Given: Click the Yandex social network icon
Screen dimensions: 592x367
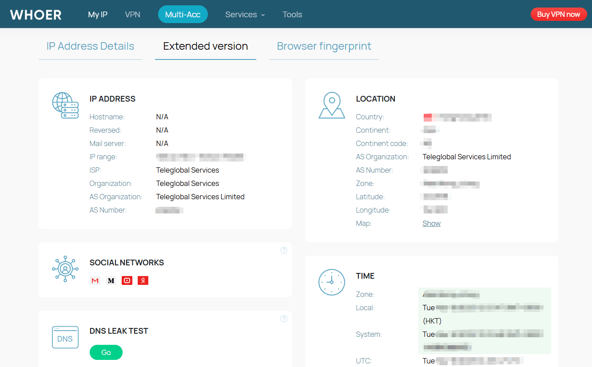Looking at the screenshot, I should 143,280.
